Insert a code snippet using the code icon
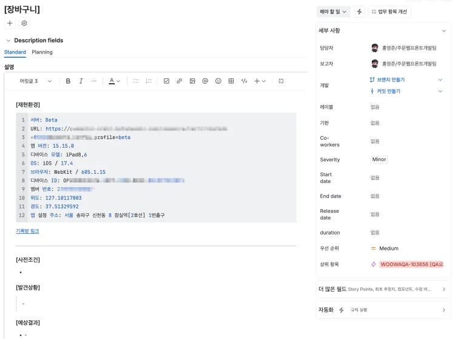 (244, 81)
